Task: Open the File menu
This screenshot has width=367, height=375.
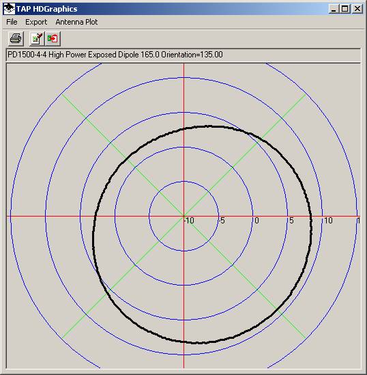Action: coord(12,22)
